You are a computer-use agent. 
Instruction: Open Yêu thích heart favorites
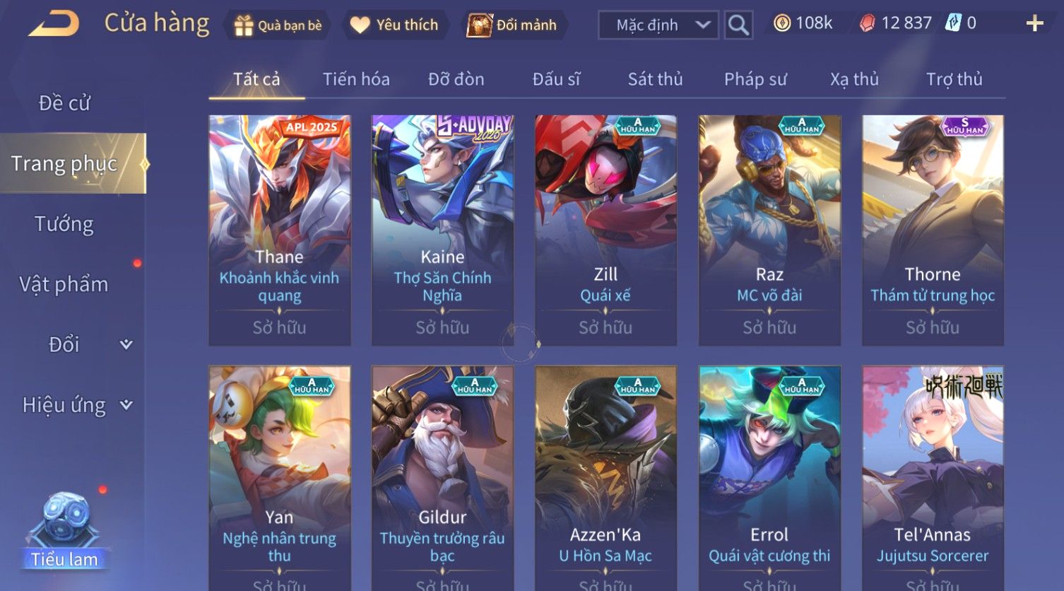pyautogui.click(x=360, y=25)
